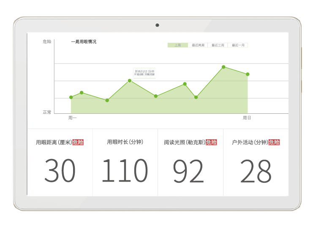Click the last data point above 周日
Viewport: 313px width, 228px height.
coord(248,74)
